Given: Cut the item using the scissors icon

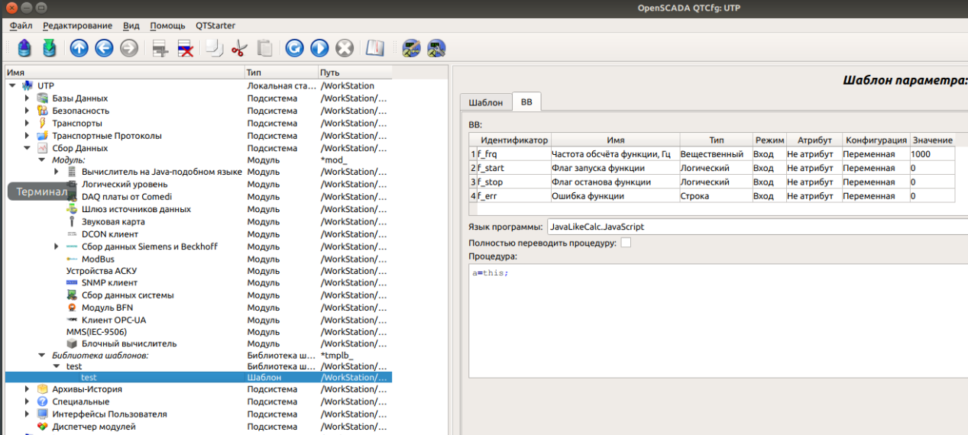Looking at the screenshot, I should [239, 48].
